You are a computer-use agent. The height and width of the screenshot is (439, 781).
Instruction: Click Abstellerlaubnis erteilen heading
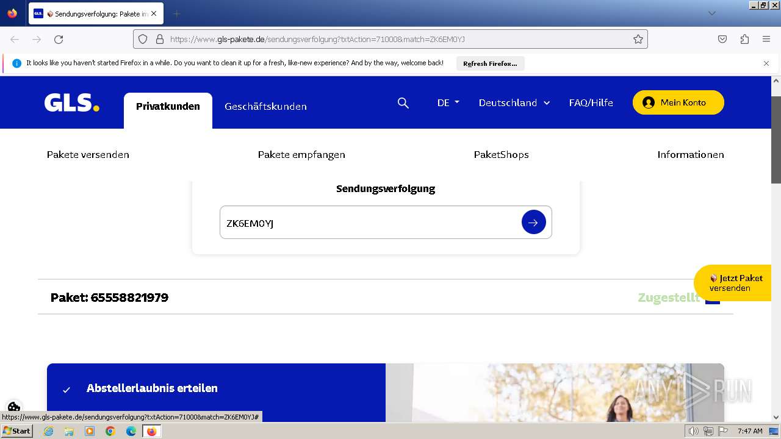tap(152, 388)
